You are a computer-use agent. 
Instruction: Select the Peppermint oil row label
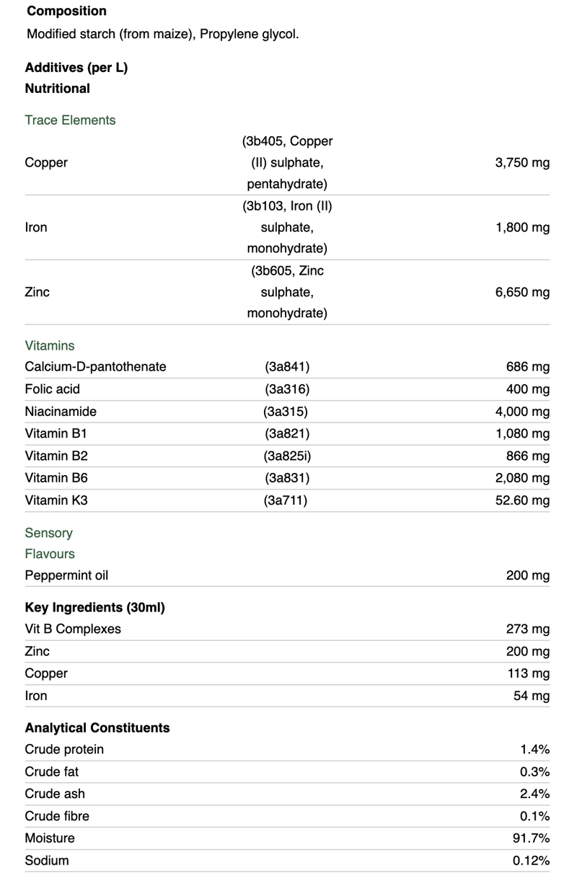point(66,576)
